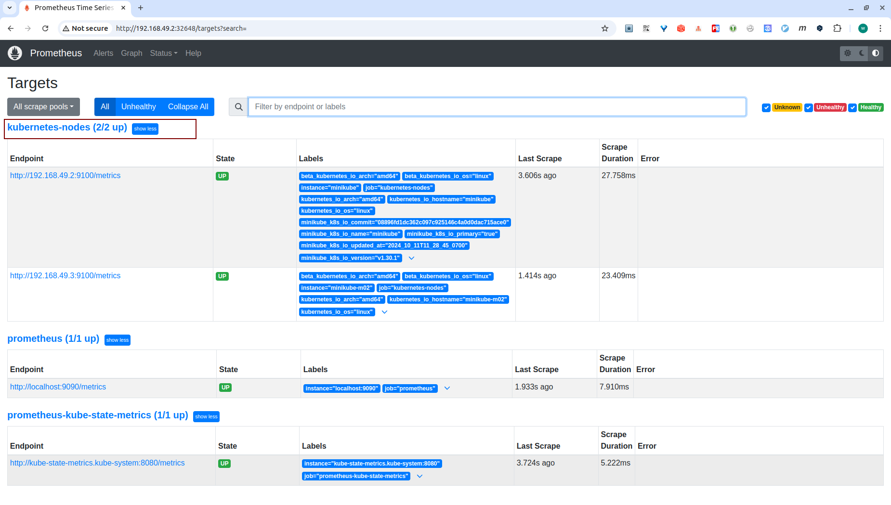Uncheck the Unknown state checkbox
Screen dimensions: 891x505
point(766,108)
